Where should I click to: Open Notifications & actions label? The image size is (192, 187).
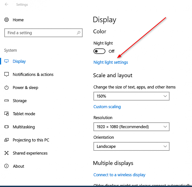point(33,74)
